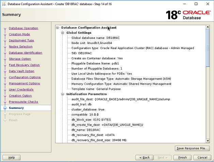The width and height of the screenshot is (214, 162).
Task: Open the Deployment Type step
Action: coord(21,40)
